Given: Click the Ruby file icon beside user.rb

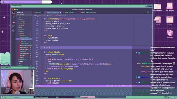Looking at the screenshot, I should (x=19, y=57).
